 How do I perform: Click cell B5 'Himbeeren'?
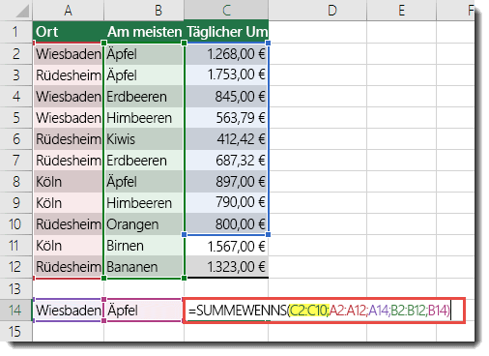[x=144, y=118]
